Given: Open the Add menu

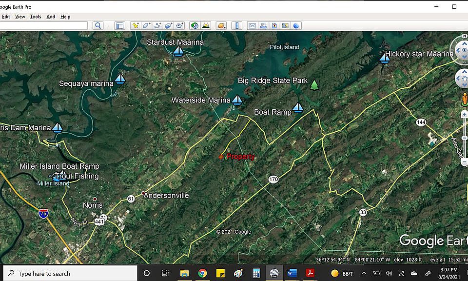Looking at the screenshot, I should pyautogui.click(x=51, y=17).
